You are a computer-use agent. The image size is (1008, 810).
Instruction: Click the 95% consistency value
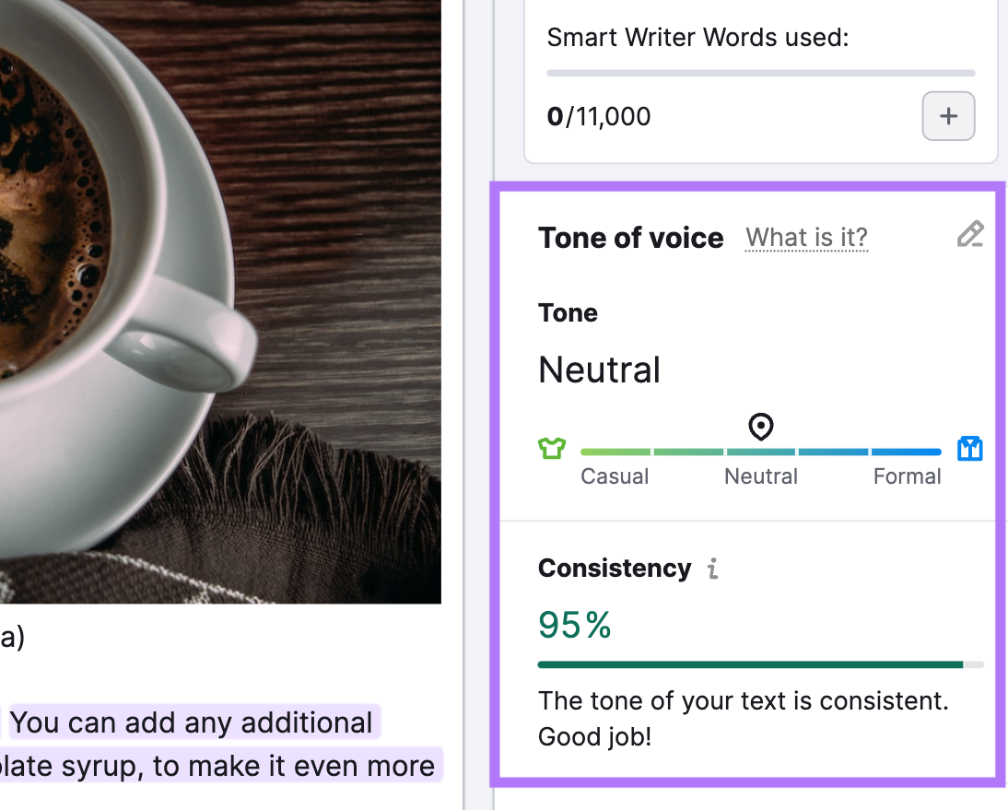click(x=573, y=625)
